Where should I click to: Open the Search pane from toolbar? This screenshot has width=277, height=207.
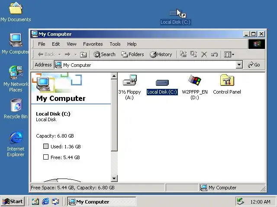click(104, 54)
